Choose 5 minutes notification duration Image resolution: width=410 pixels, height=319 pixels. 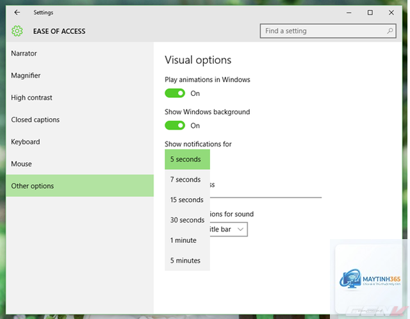187,261
